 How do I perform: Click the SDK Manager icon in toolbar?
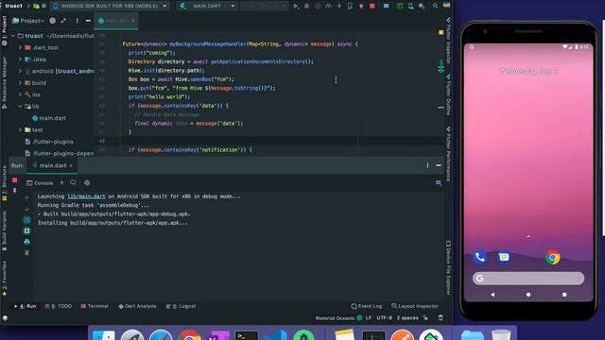click(422, 7)
